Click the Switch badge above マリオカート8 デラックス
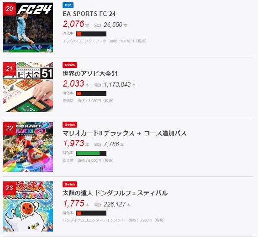 click(x=70, y=125)
